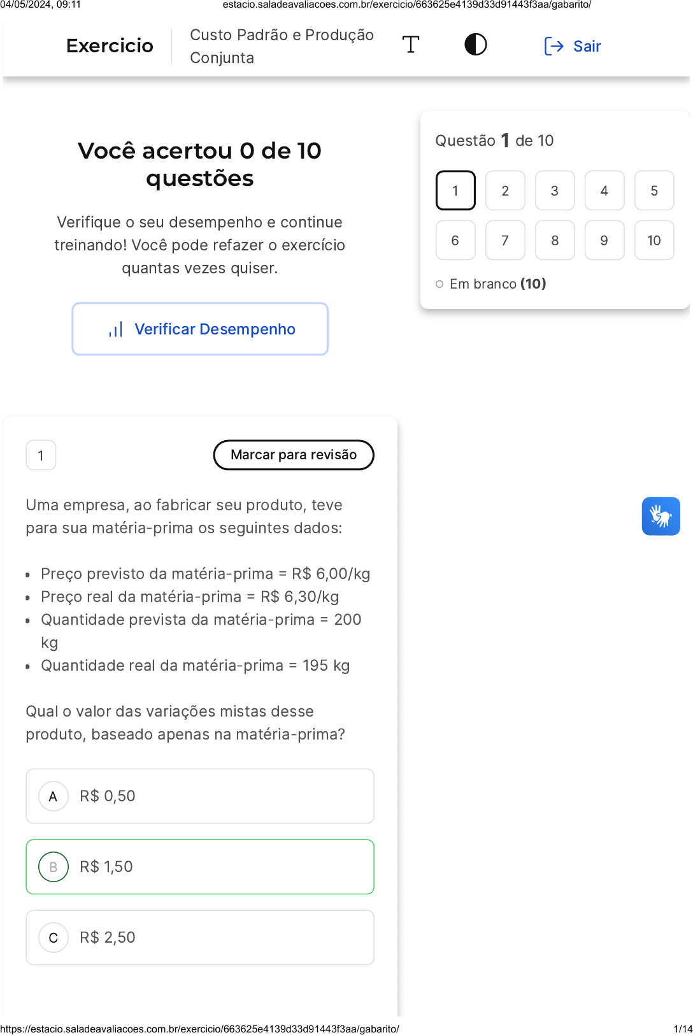Open question 8 from the grid
693x1035 pixels.
tap(555, 240)
